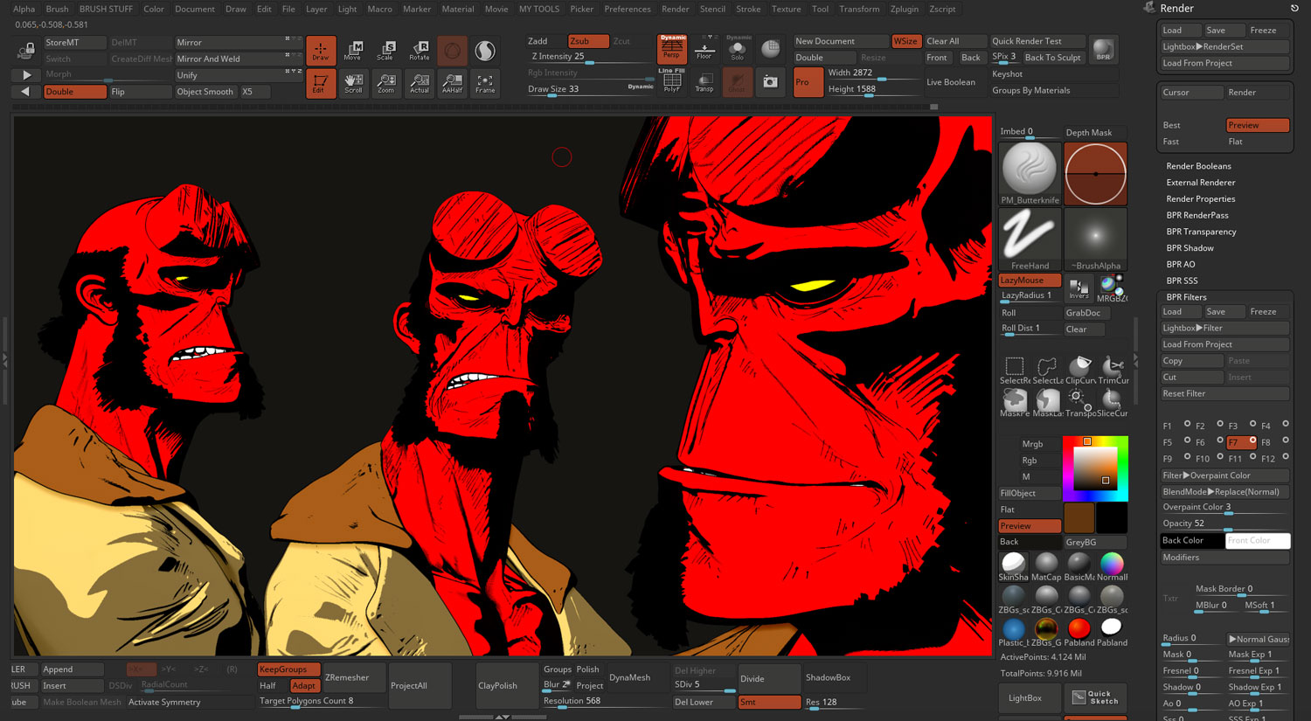Open the PM_Butterknife brush picker
The width and height of the screenshot is (1311, 721).
(1029, 170)
